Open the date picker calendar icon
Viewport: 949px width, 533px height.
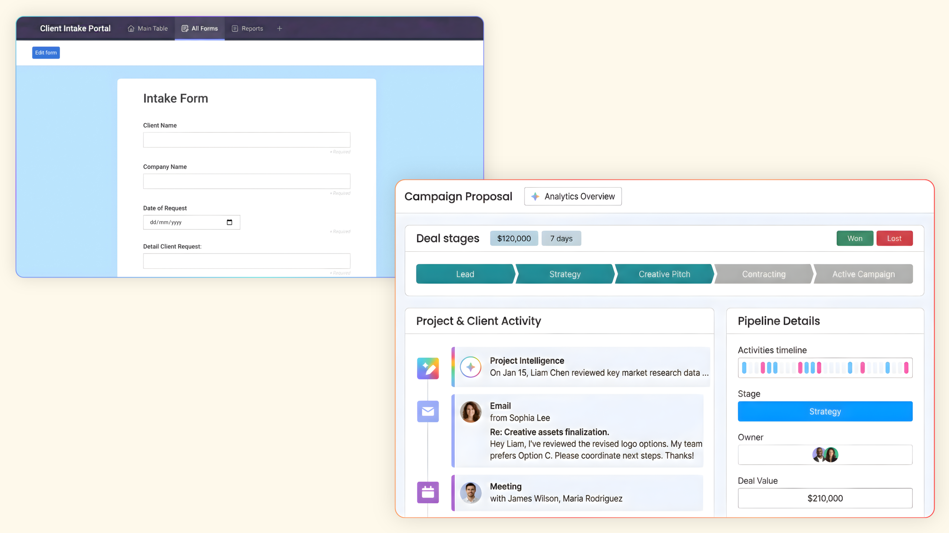coord(229,222)
